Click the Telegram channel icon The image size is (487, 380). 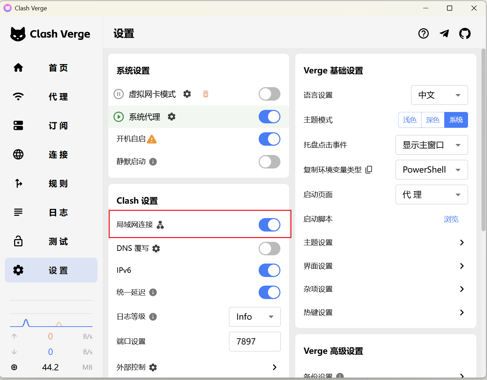pyautogui.click(x=444, y=33)
